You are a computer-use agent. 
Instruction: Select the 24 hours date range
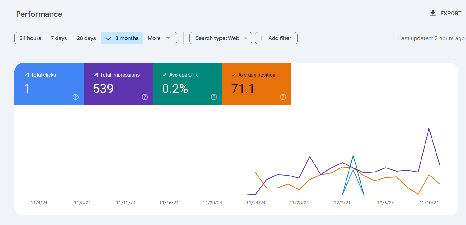point(30,38)
